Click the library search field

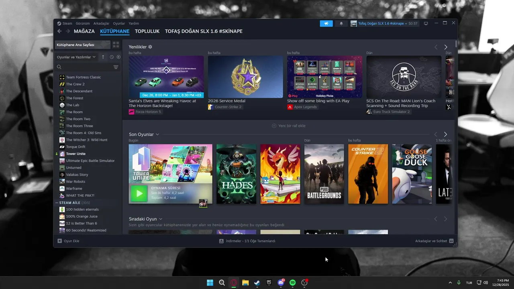[84, 67]
